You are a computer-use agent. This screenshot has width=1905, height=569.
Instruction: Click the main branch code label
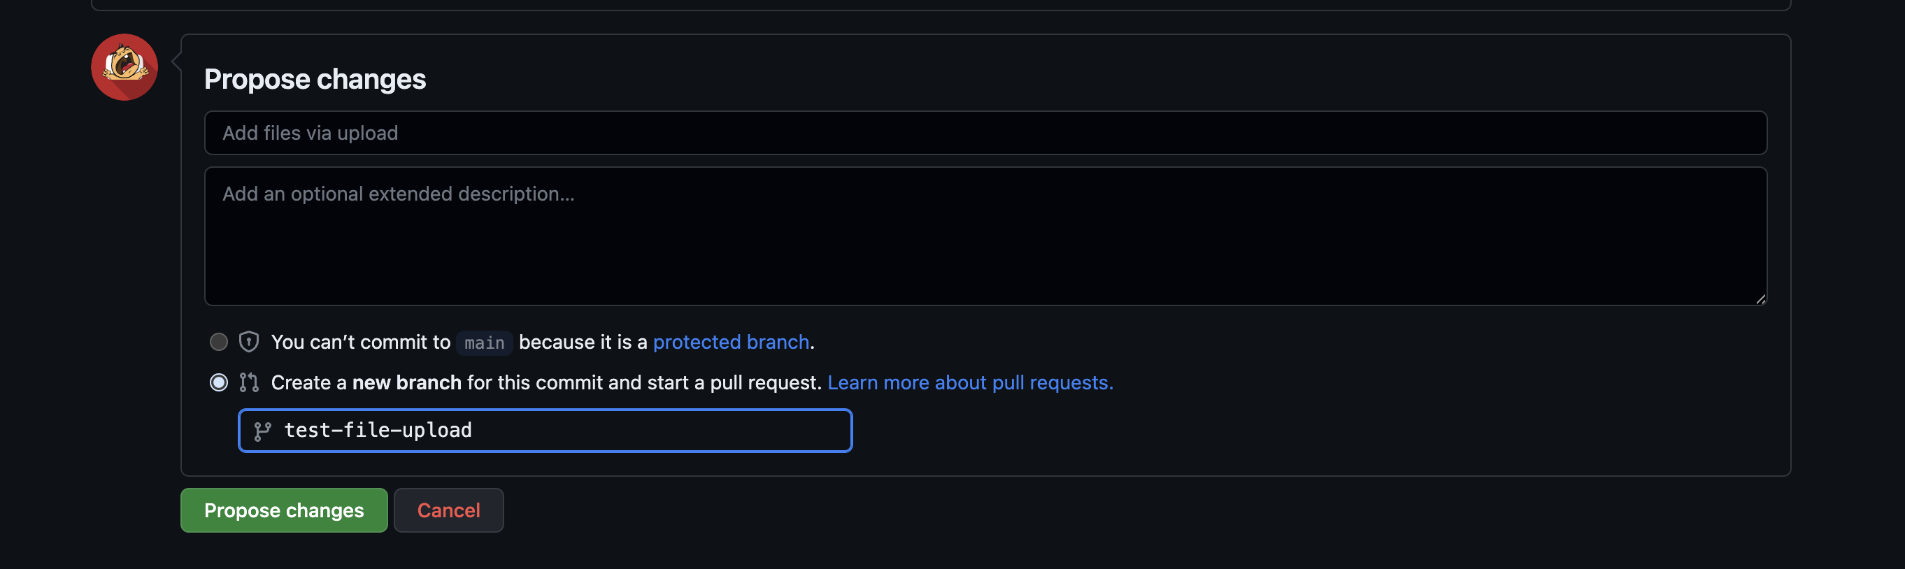pyautogui.click(x=485, y=343)
